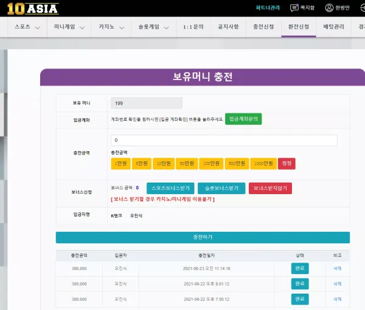Screen dimensions: 365x310
Task: Open the 카지노 menu item
Action: pyautogui.click(x=106, y=27)
